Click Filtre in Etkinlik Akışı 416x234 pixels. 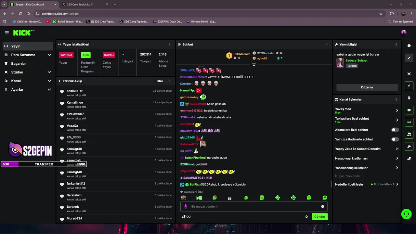[159, 81]
